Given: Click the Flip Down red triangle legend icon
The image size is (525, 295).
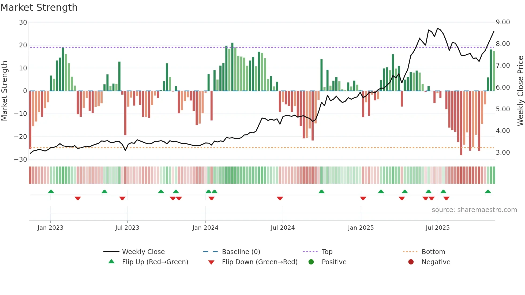Looking at the screenshot, I should tap(211, 262).
